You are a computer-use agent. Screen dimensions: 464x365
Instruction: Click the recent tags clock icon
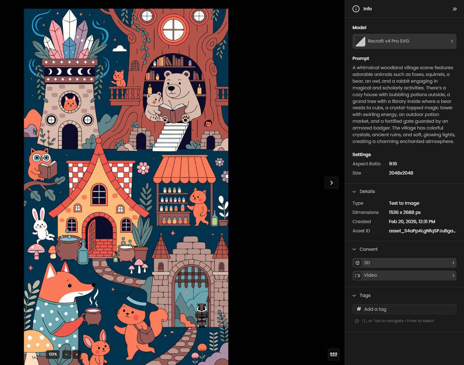[357, 321]
